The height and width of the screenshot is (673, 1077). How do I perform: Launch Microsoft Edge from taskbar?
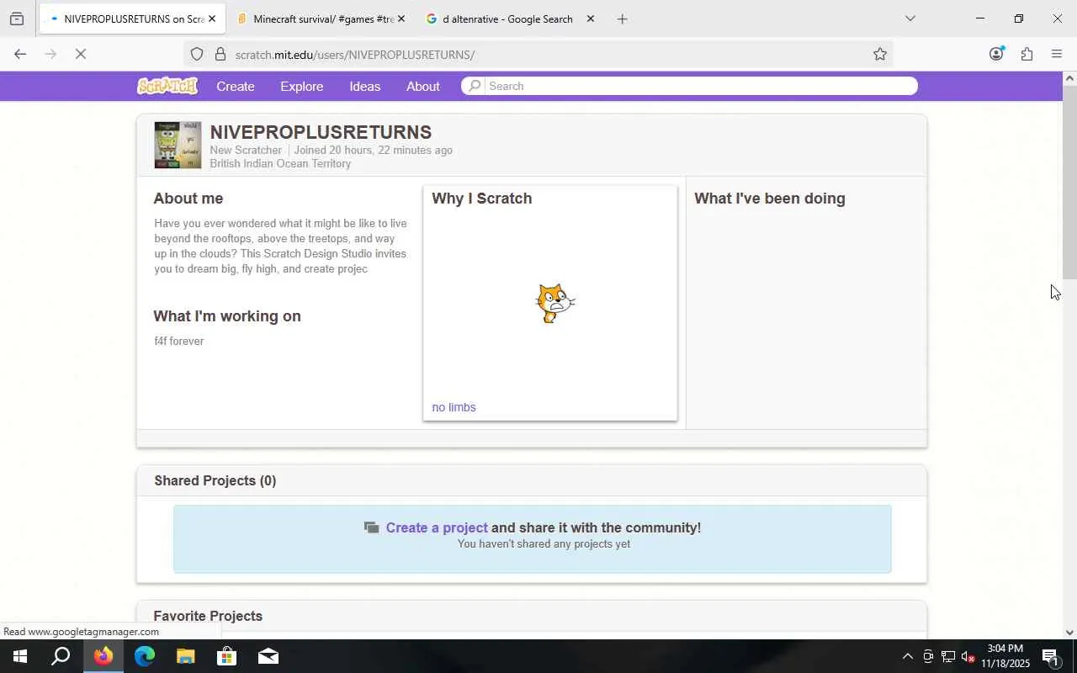[145, 656]
